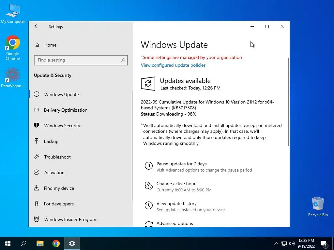Open the Windows Start menu

tap(8, 243)
